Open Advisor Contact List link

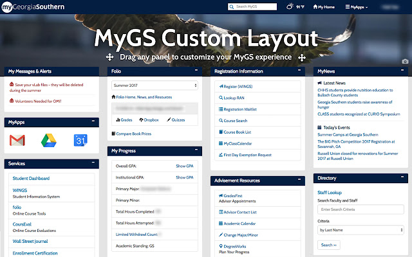[x=238, y=212]
